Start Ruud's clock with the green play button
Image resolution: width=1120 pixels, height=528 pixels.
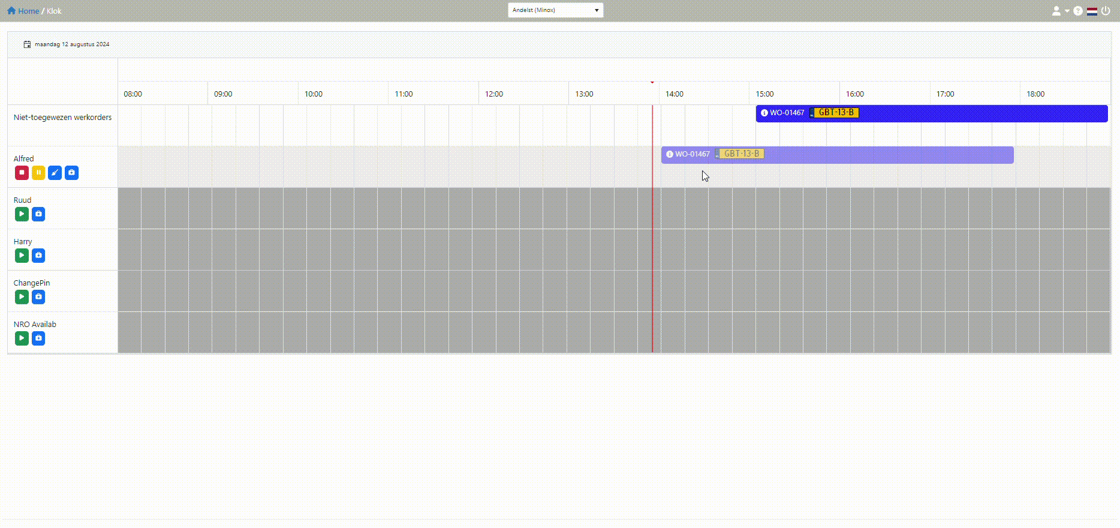pos(22,214)
